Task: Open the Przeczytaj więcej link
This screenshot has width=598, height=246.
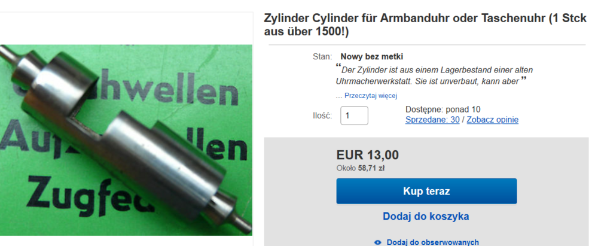Action: pyautogui.click(x=371, y=96)
